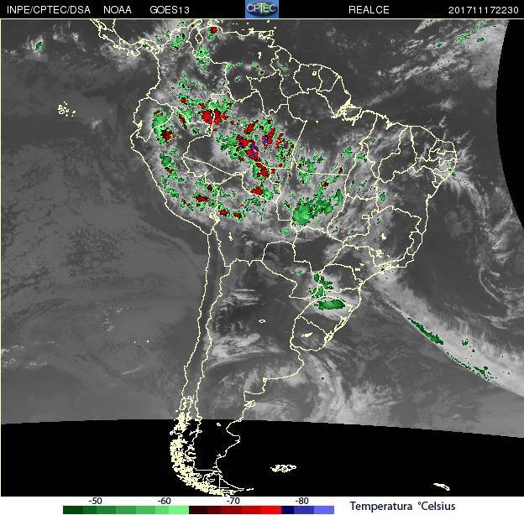Click the timestamp 201711172230

point(483,10)
